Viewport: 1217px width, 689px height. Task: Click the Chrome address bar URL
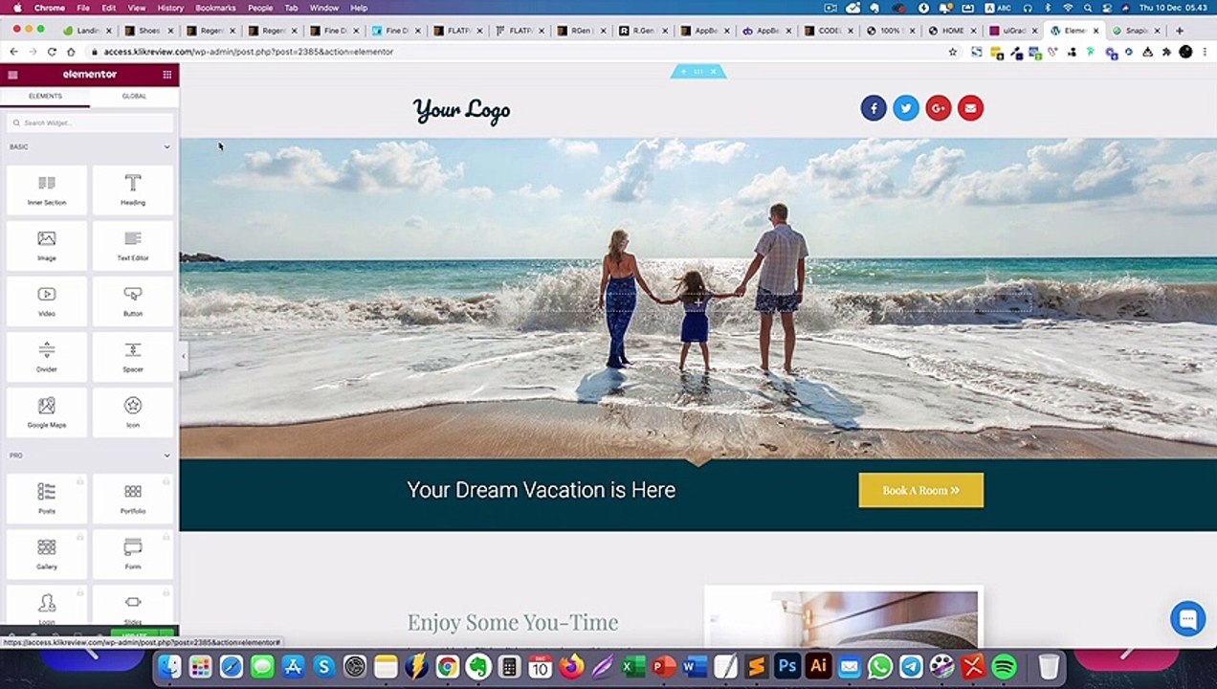249,52
